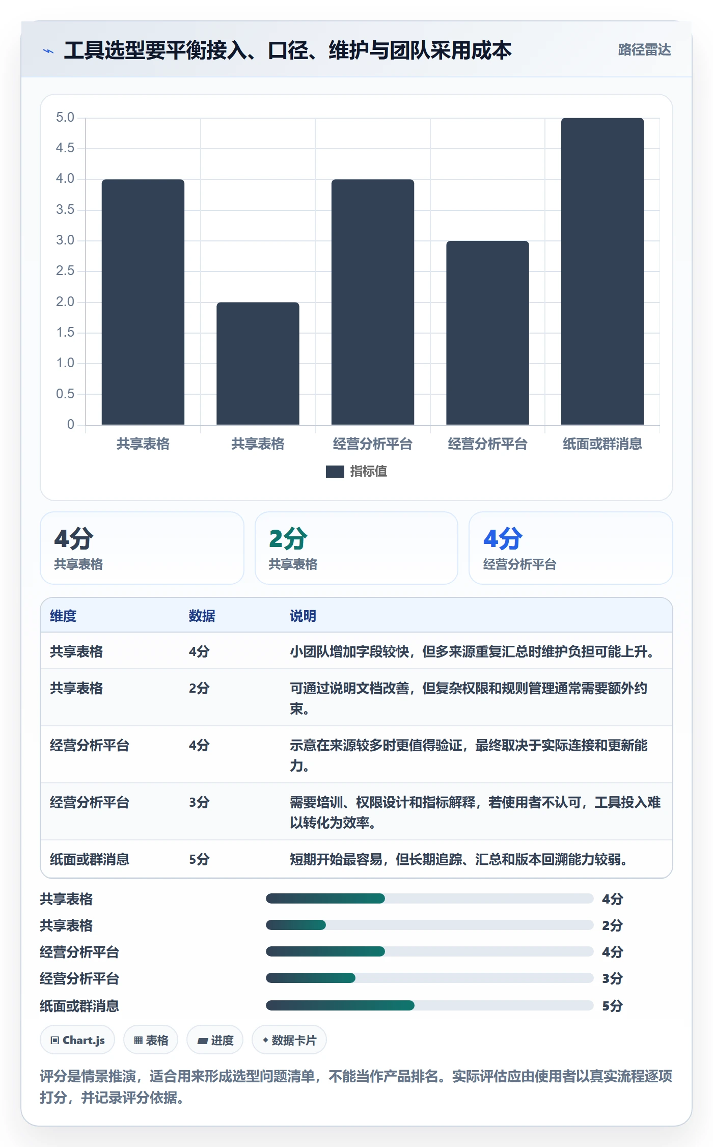Open the blue 4分 经营分析平台 data card
The height and width of the screenshot is (1147, 713).
(571, 548)
